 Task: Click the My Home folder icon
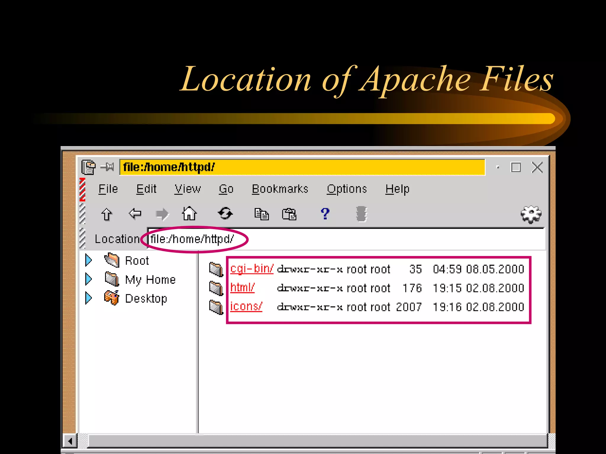pyautogui.click(x=112, y=279)
